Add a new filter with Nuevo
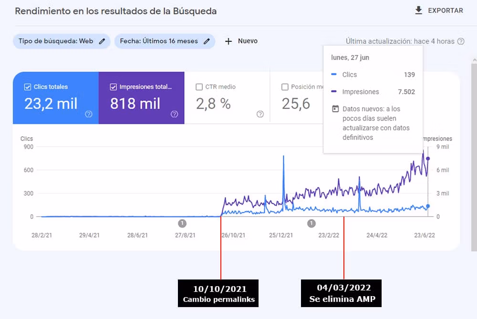The width and height of the screenshot is (477, 319). (x=248, y=41)
